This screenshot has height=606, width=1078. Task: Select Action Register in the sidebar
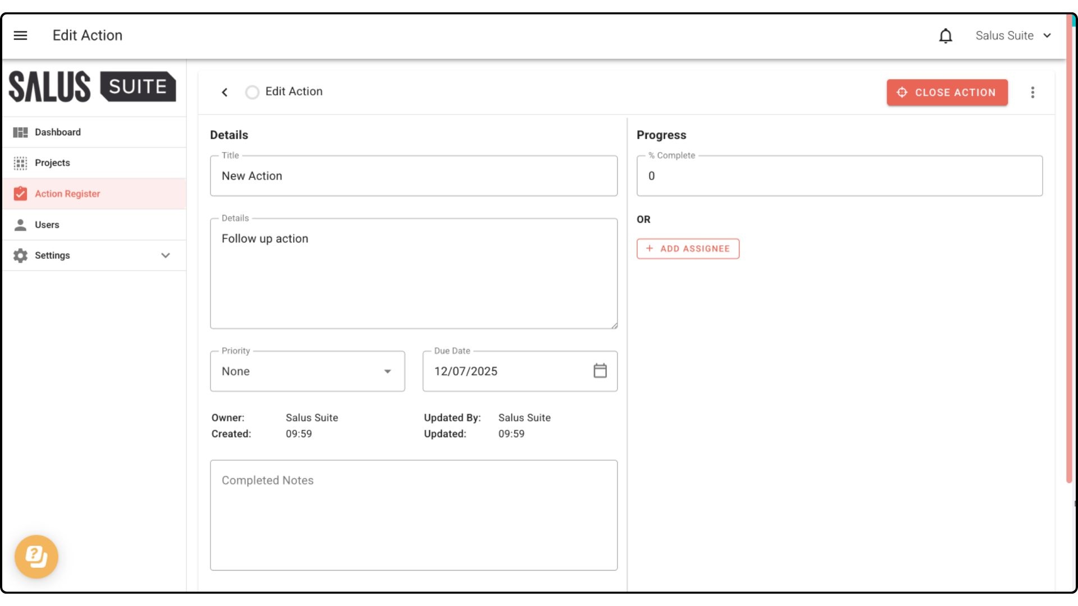point(67,194)
